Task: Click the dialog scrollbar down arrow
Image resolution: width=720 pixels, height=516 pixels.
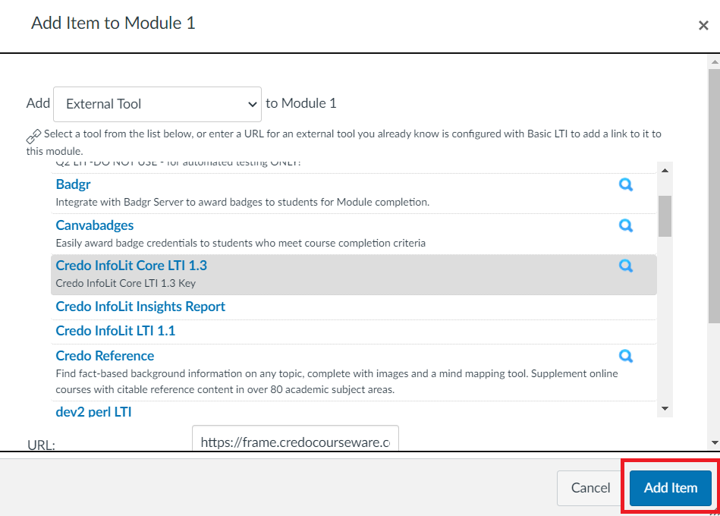Action: [x=715, y=443]
